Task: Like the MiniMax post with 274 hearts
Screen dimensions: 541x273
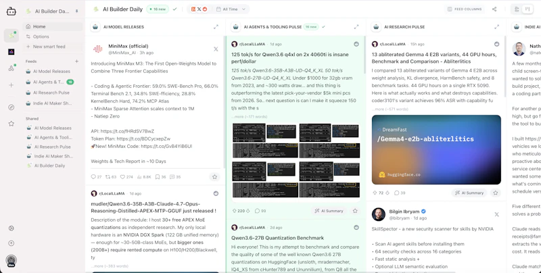Action: coord(126,177)
